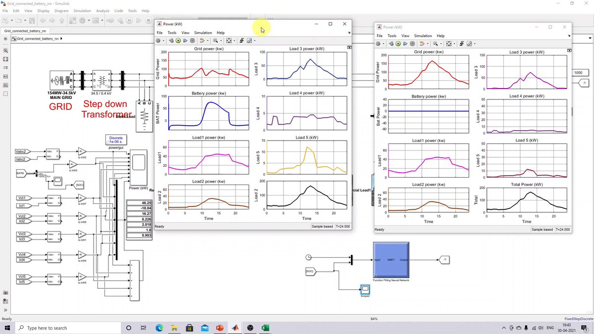Step forward one simulation step in the scope
The width and height of the screenshot is (594, 334).
(185, 41)
